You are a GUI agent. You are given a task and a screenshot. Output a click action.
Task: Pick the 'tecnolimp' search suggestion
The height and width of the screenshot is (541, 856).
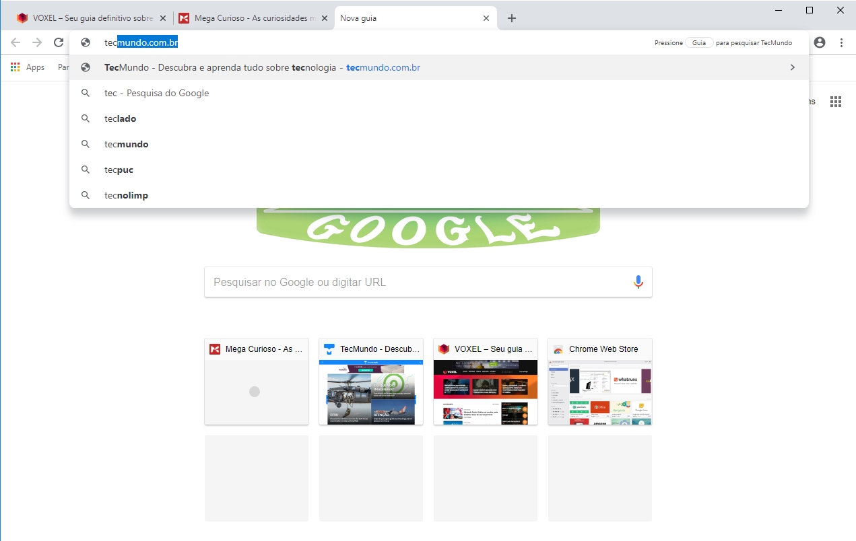point(439,195)
